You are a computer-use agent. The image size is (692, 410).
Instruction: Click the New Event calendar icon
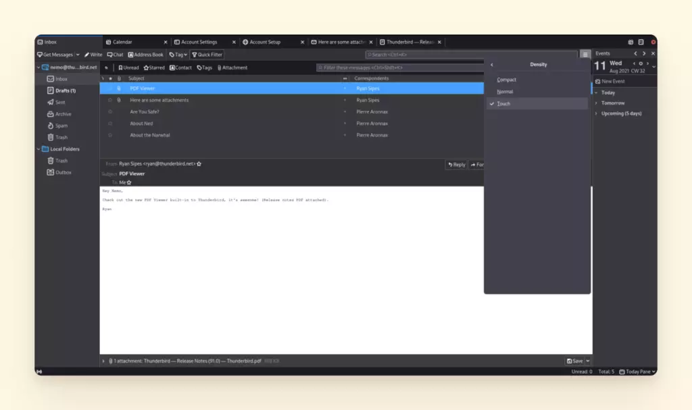[597, 81]
